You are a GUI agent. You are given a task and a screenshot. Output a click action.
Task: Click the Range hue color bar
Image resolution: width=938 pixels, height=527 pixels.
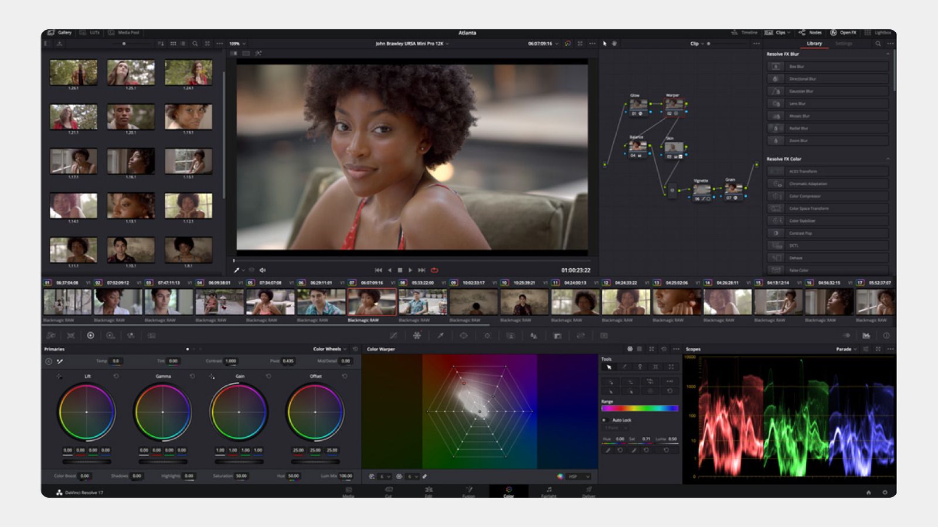[x=640, y=408]
